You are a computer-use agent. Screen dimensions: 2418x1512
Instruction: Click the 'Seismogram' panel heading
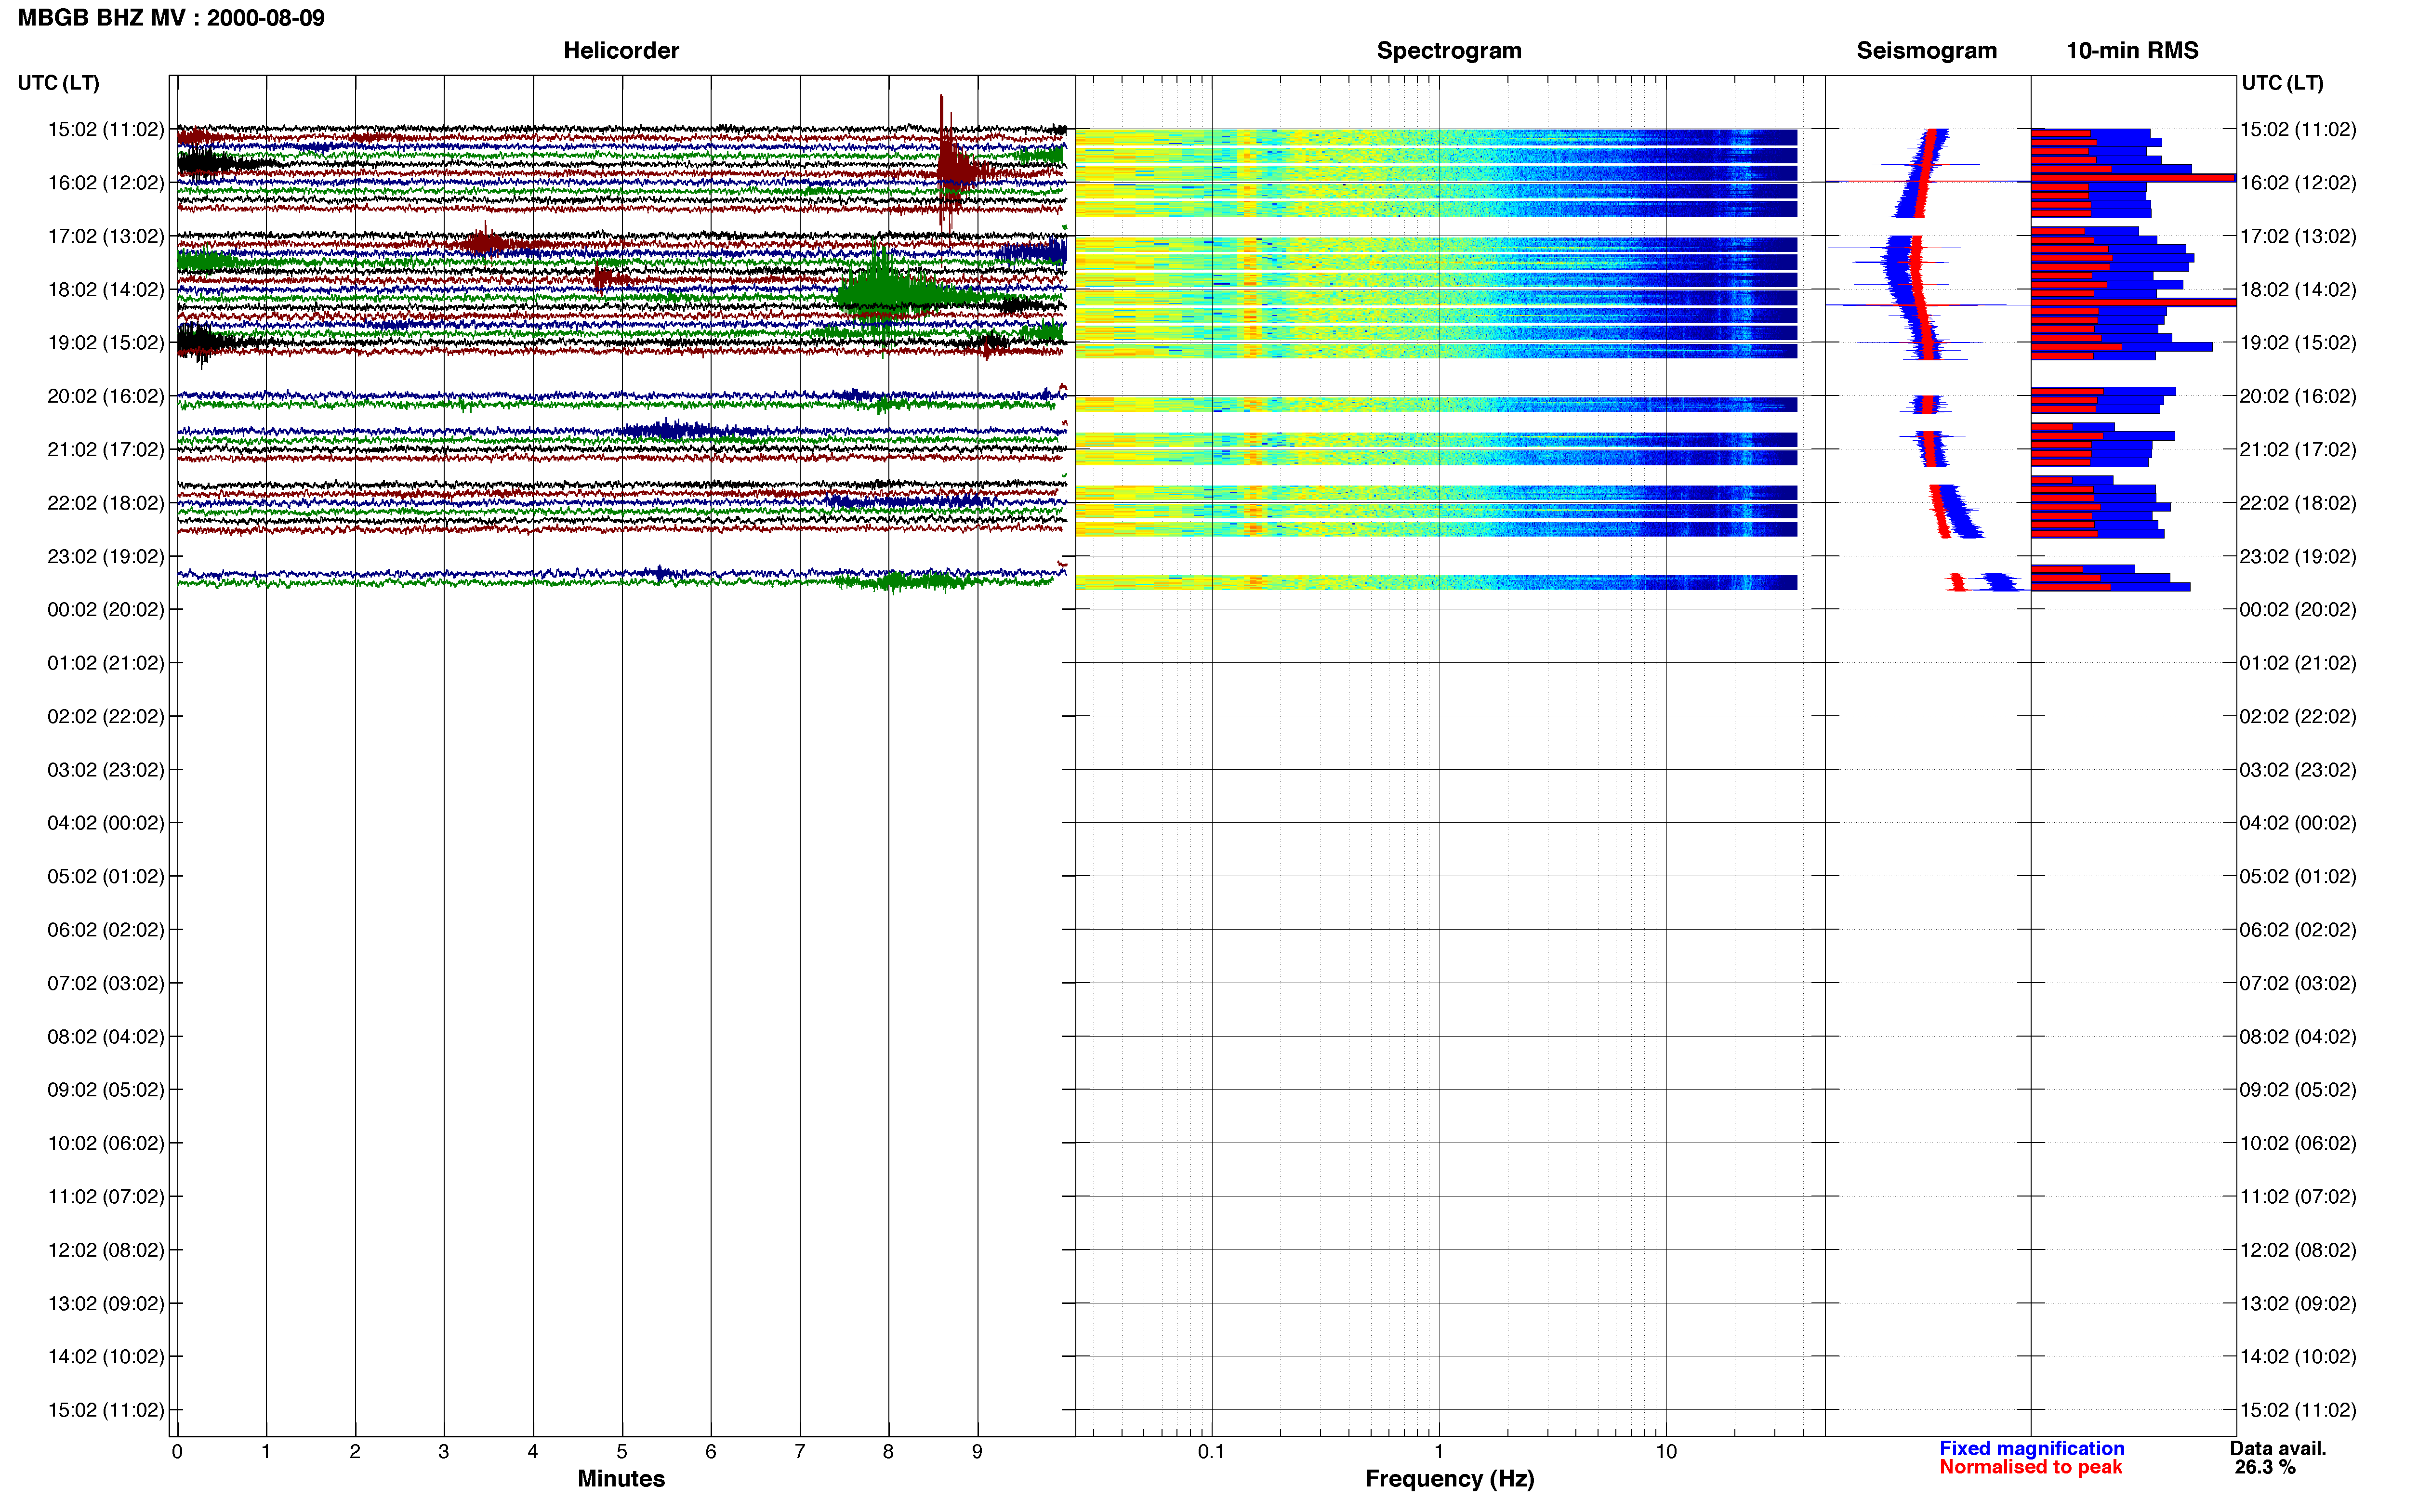[1926, 50]
